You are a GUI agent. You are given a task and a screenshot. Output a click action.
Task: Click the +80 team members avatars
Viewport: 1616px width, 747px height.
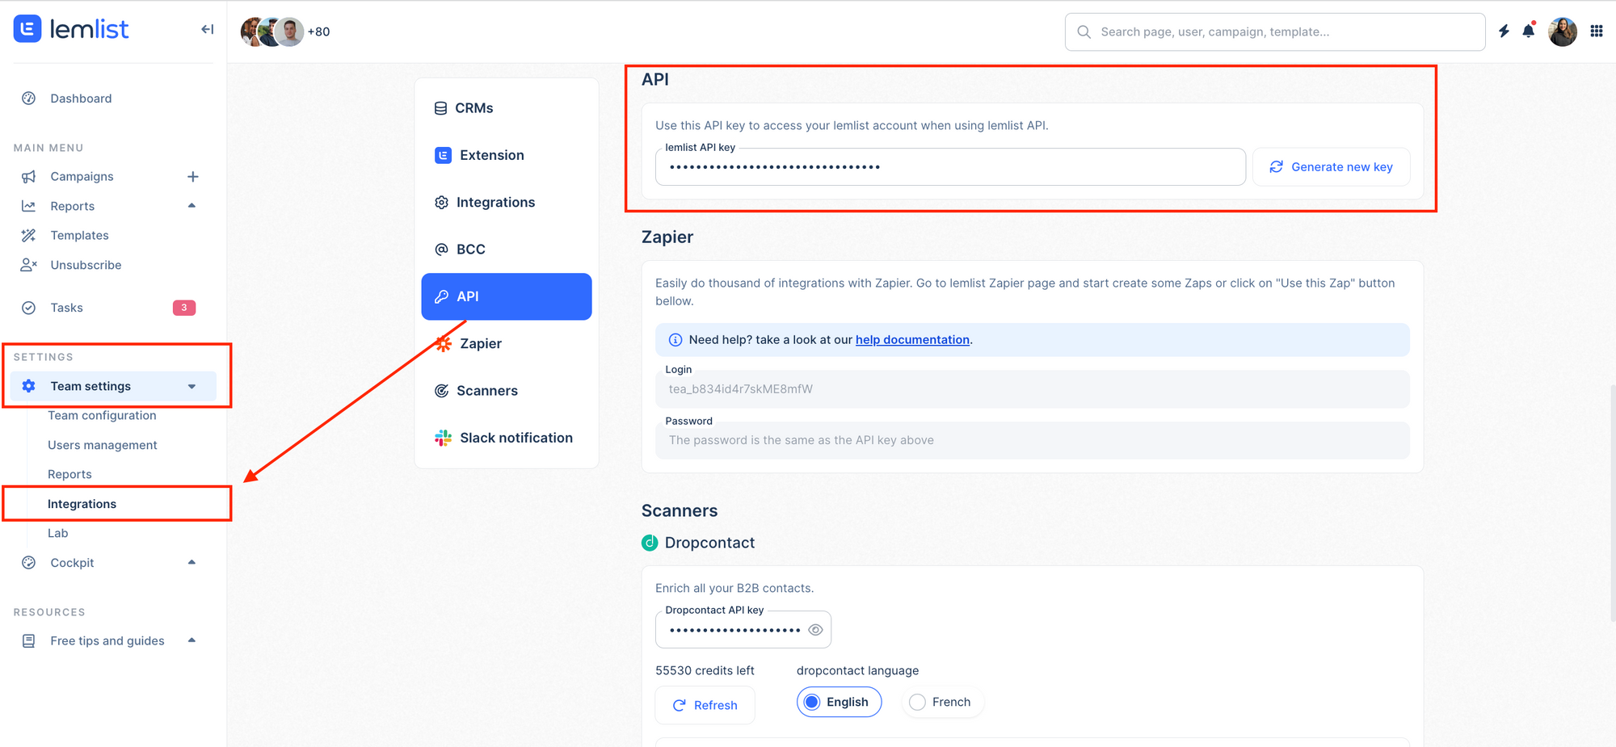coord(285,31)
